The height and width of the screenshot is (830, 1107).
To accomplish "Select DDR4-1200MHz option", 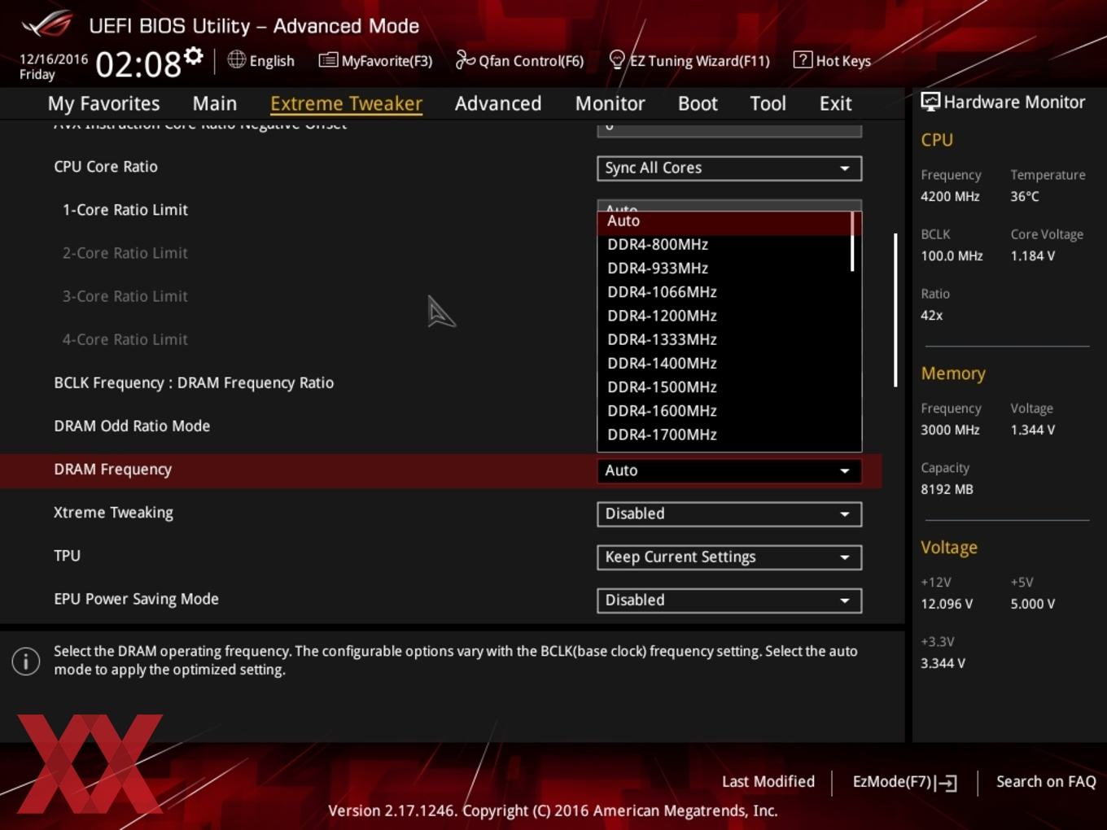I will (662, 315).
